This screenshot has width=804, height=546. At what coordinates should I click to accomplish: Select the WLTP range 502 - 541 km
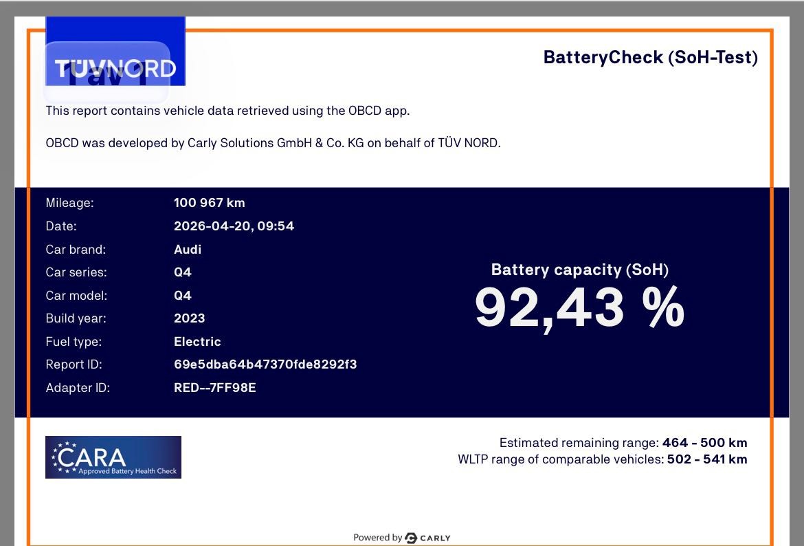706,459
